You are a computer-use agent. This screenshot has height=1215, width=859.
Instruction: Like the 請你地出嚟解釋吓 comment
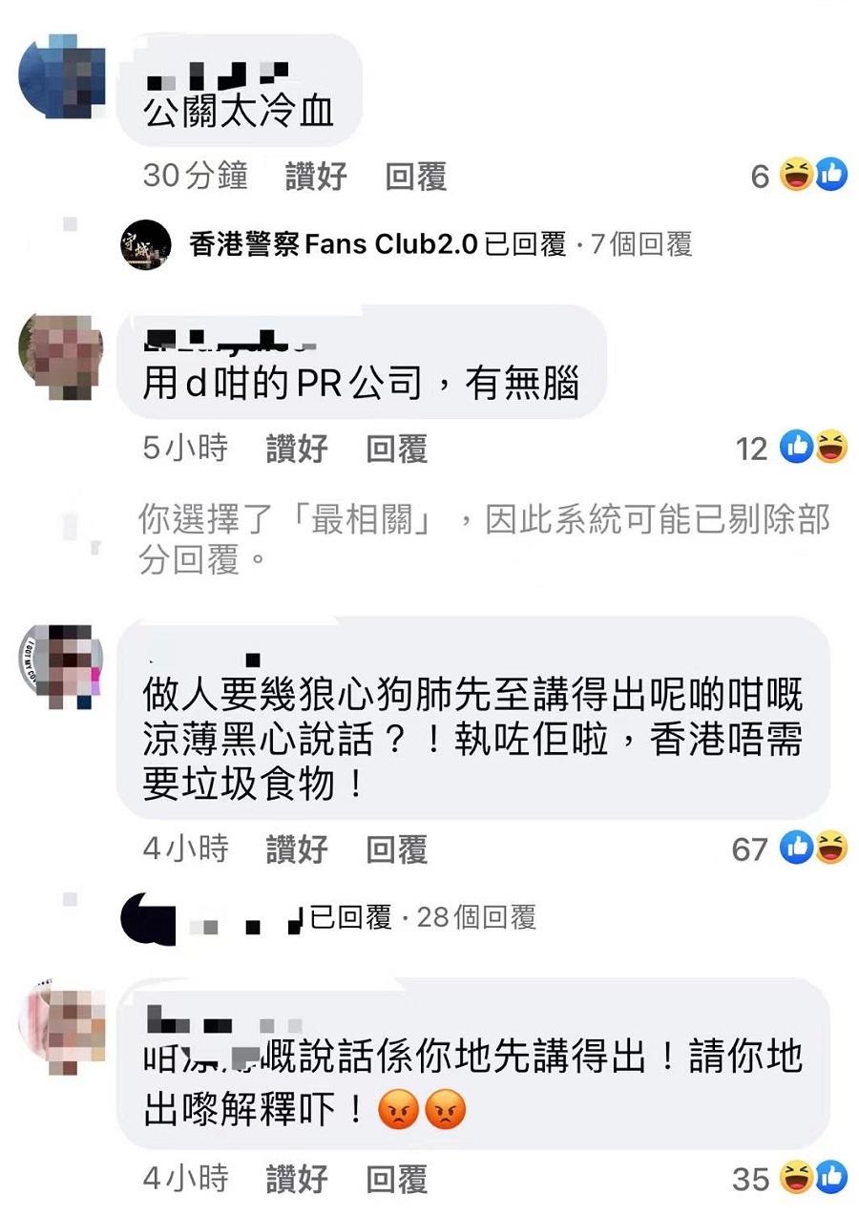point(297,1180)
